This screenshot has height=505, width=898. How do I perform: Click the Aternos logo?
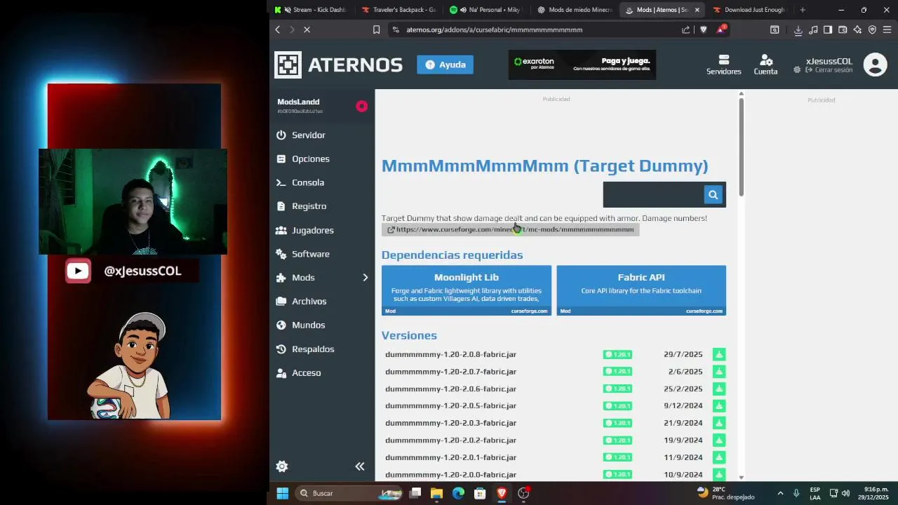338,65
